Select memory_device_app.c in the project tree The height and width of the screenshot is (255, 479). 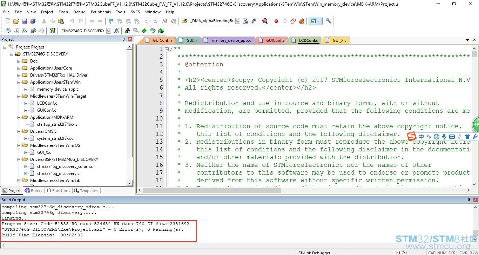tap(58, 89)
